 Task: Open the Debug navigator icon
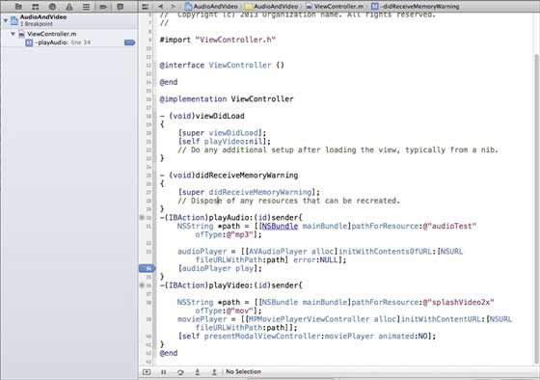click(x=86, y=6)
